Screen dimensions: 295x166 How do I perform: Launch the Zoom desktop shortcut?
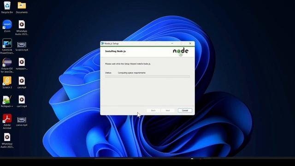pos(7,26)
